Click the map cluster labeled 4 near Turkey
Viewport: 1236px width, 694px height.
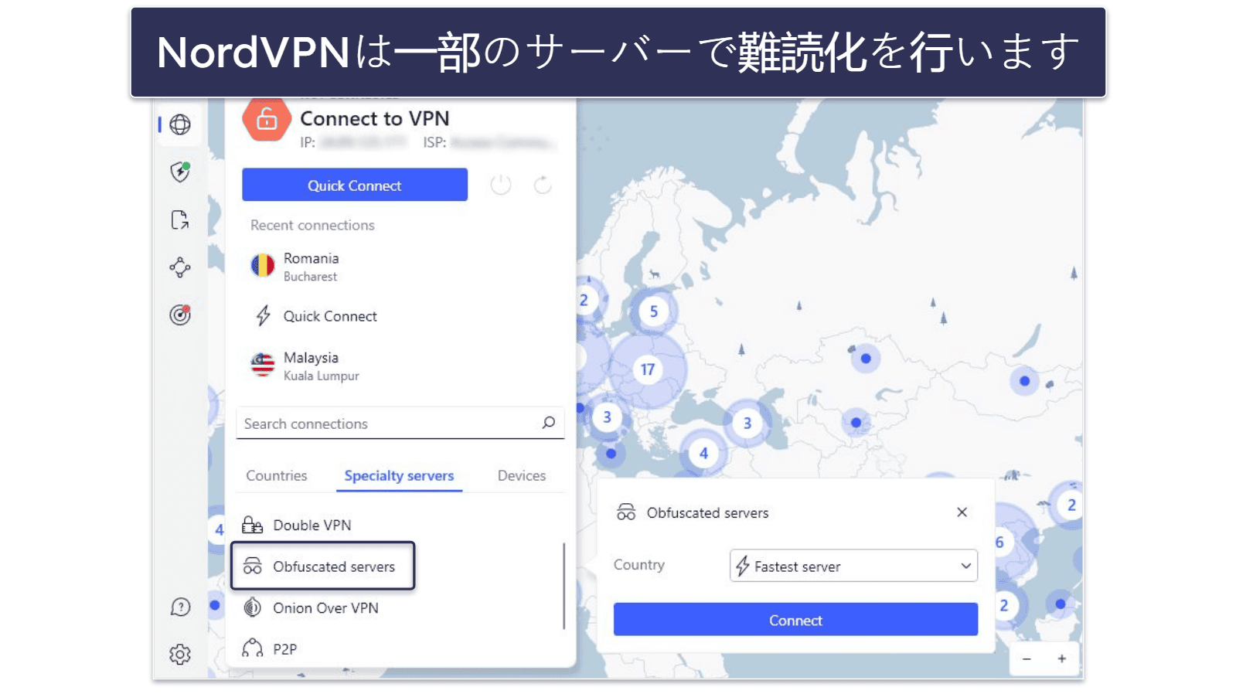point(703,453)
